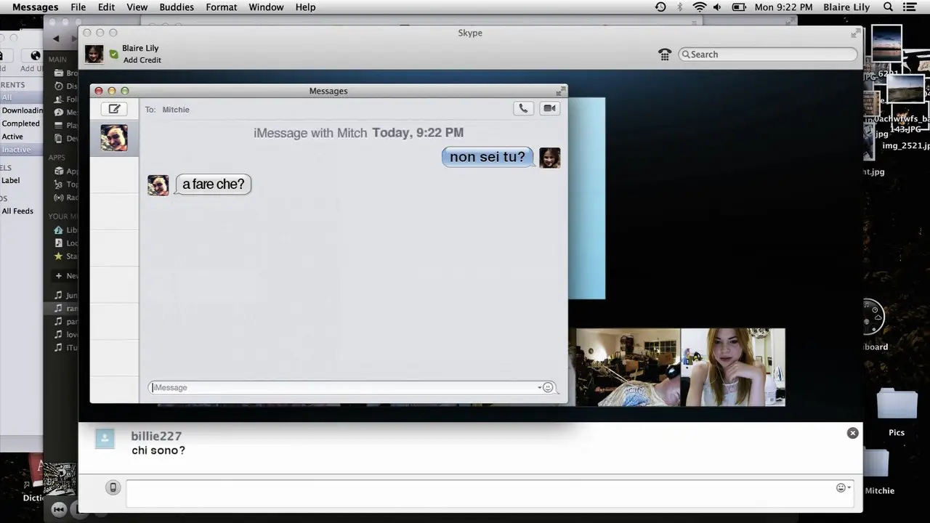Open the Time Machine menu bar icon
The height and width of the screenshot is (523, 930).
(660, 7)
